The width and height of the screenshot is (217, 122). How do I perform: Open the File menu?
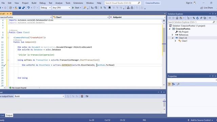pos(3,3)
